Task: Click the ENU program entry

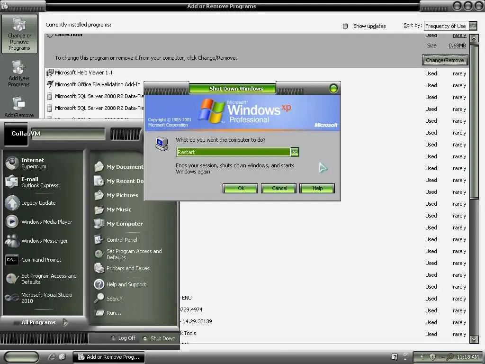Action: click(x=187, y=298)
